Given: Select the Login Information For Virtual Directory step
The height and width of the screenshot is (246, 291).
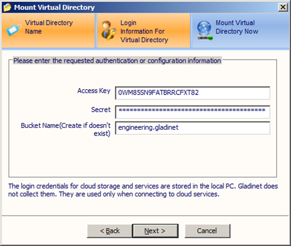Looking at the screenshot, I should click(144, 30).
